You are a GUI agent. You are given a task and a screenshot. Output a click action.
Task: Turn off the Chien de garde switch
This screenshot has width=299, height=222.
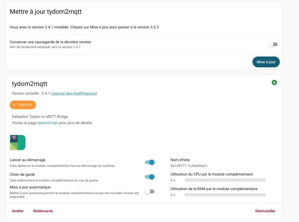point(149,177)
